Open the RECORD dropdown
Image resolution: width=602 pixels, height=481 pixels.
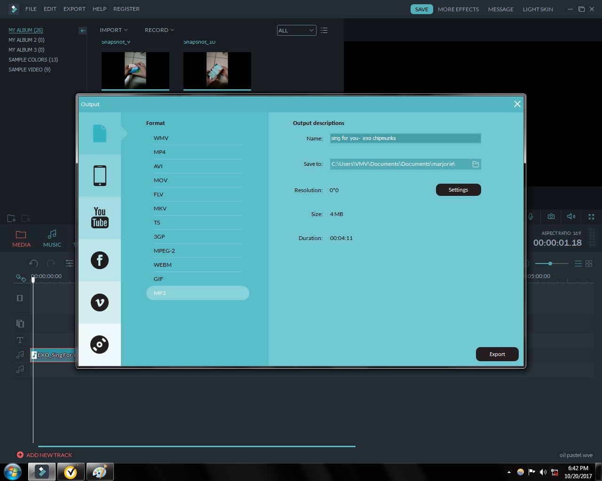159,30
